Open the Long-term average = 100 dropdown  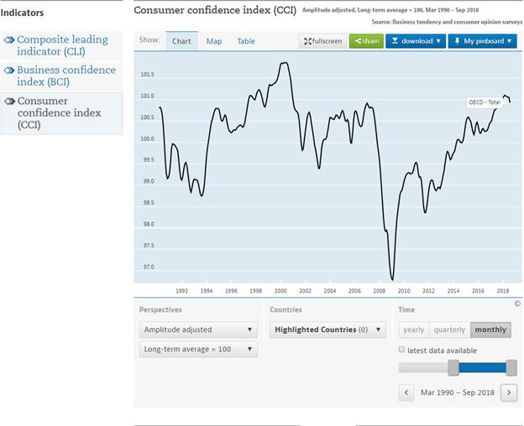pos(198,349)
